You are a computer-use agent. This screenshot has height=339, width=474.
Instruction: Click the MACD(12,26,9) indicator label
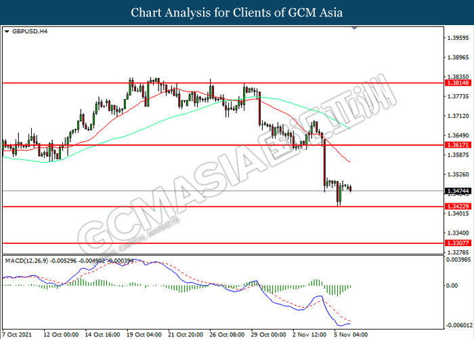pos(26,260)
